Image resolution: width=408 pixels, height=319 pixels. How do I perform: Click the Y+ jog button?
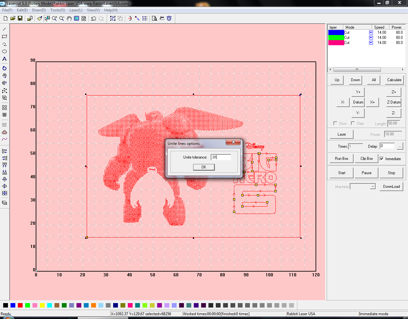pyautogui.click(x=358, y=92)
